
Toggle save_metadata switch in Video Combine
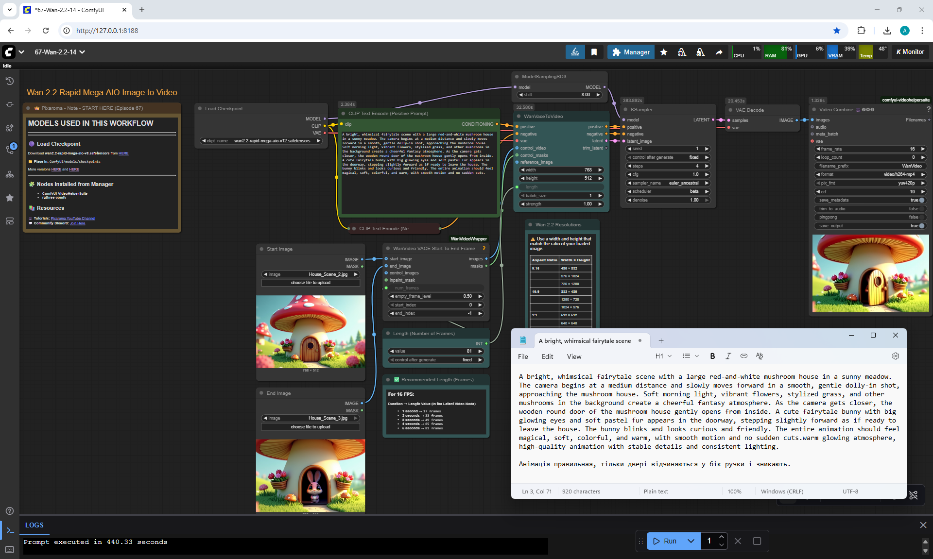pyautogui.click(x=921, y=200)
